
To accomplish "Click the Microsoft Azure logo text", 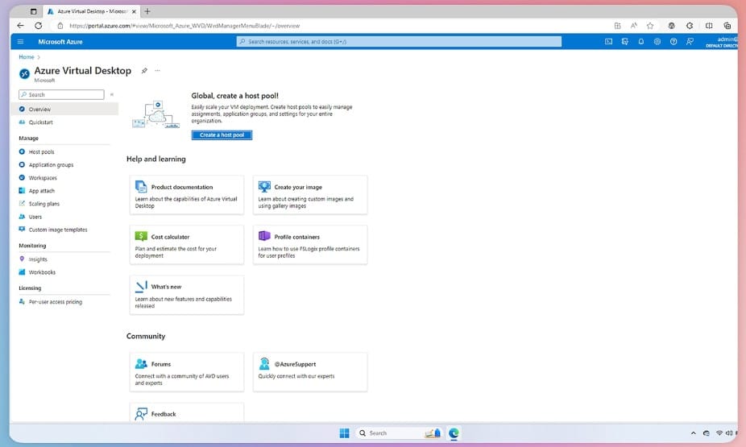I will click(x=60, y=41).
